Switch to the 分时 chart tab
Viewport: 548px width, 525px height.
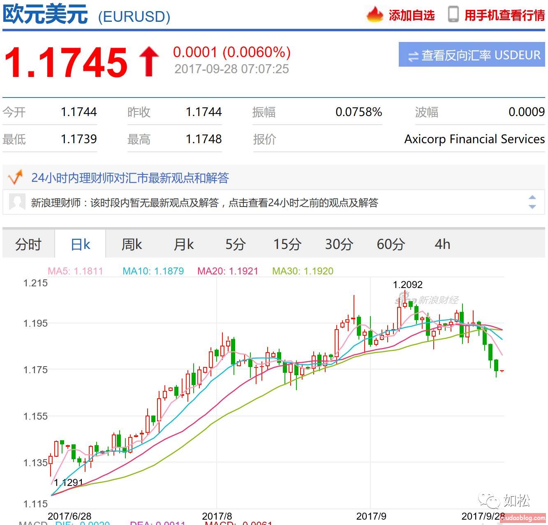coord(28,244)
